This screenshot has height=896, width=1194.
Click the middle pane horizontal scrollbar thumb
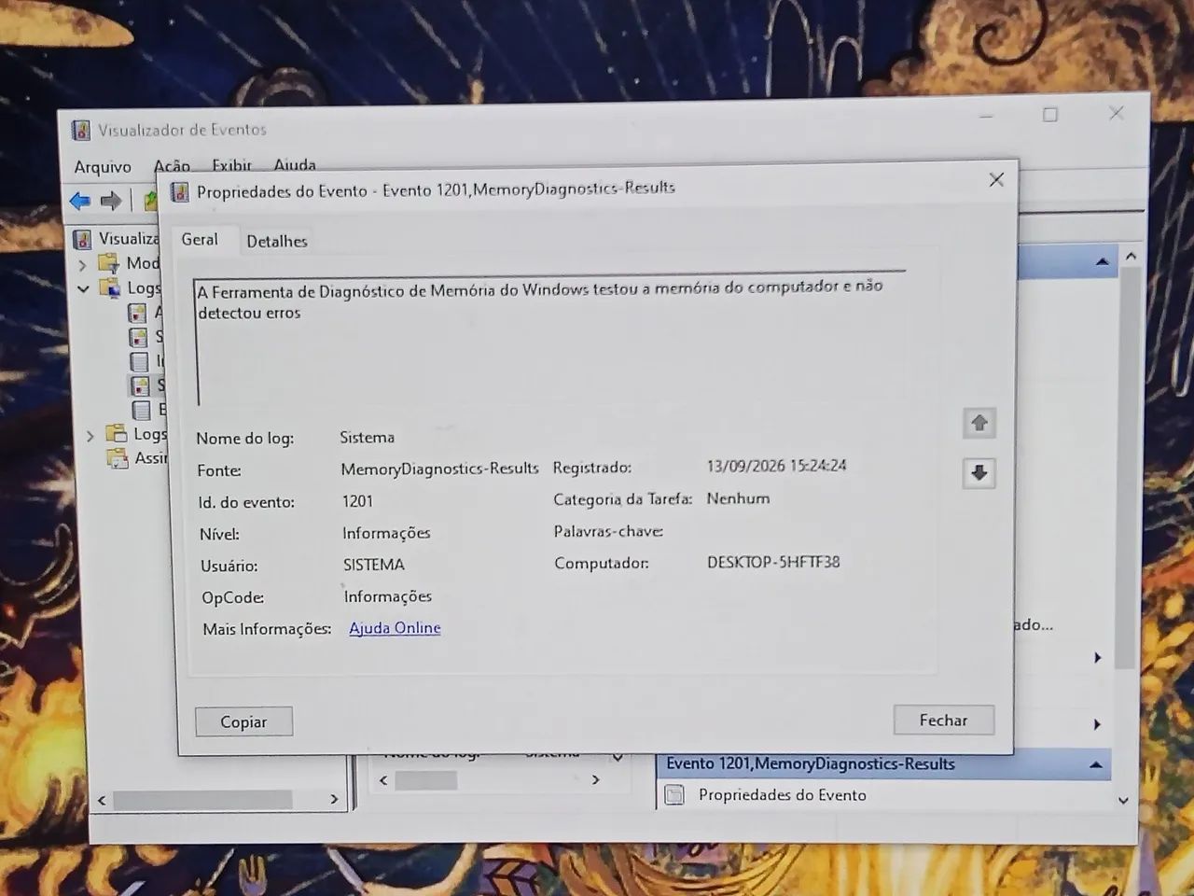coord(425,780)
